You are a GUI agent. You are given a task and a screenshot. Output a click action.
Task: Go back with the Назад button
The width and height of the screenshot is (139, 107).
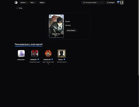19,8
